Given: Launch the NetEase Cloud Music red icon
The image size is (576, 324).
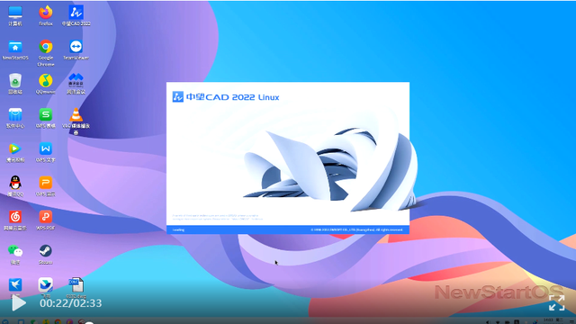Looking at the screenshot, I should pos(15,220).
